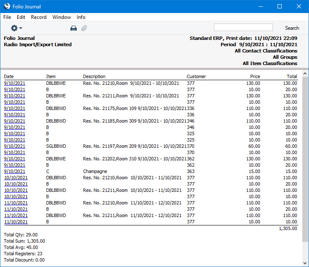Open date link for Res. No. 21197 row
Screen dimensions: 309x267
[x=15, y=146]
